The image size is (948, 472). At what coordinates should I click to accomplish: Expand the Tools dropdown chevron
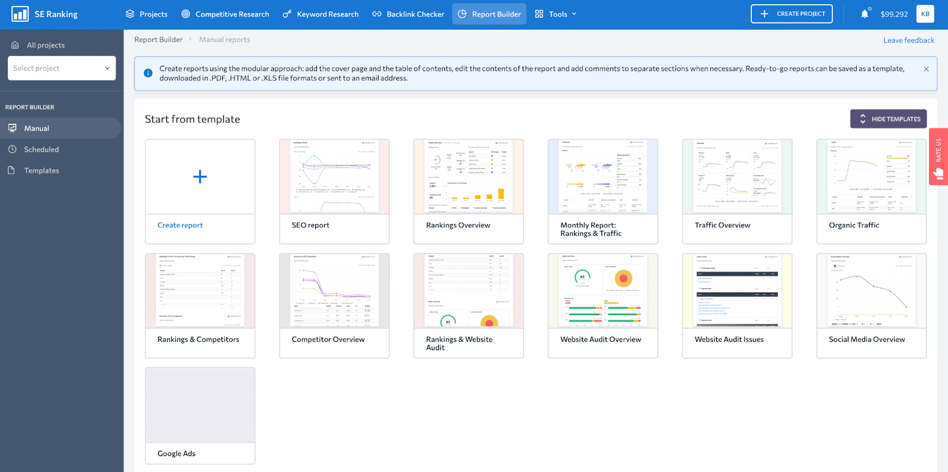[574, 14]
